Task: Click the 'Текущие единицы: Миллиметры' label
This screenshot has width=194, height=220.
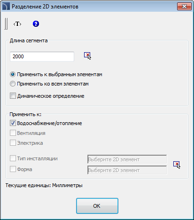Action: click(44, 185)
